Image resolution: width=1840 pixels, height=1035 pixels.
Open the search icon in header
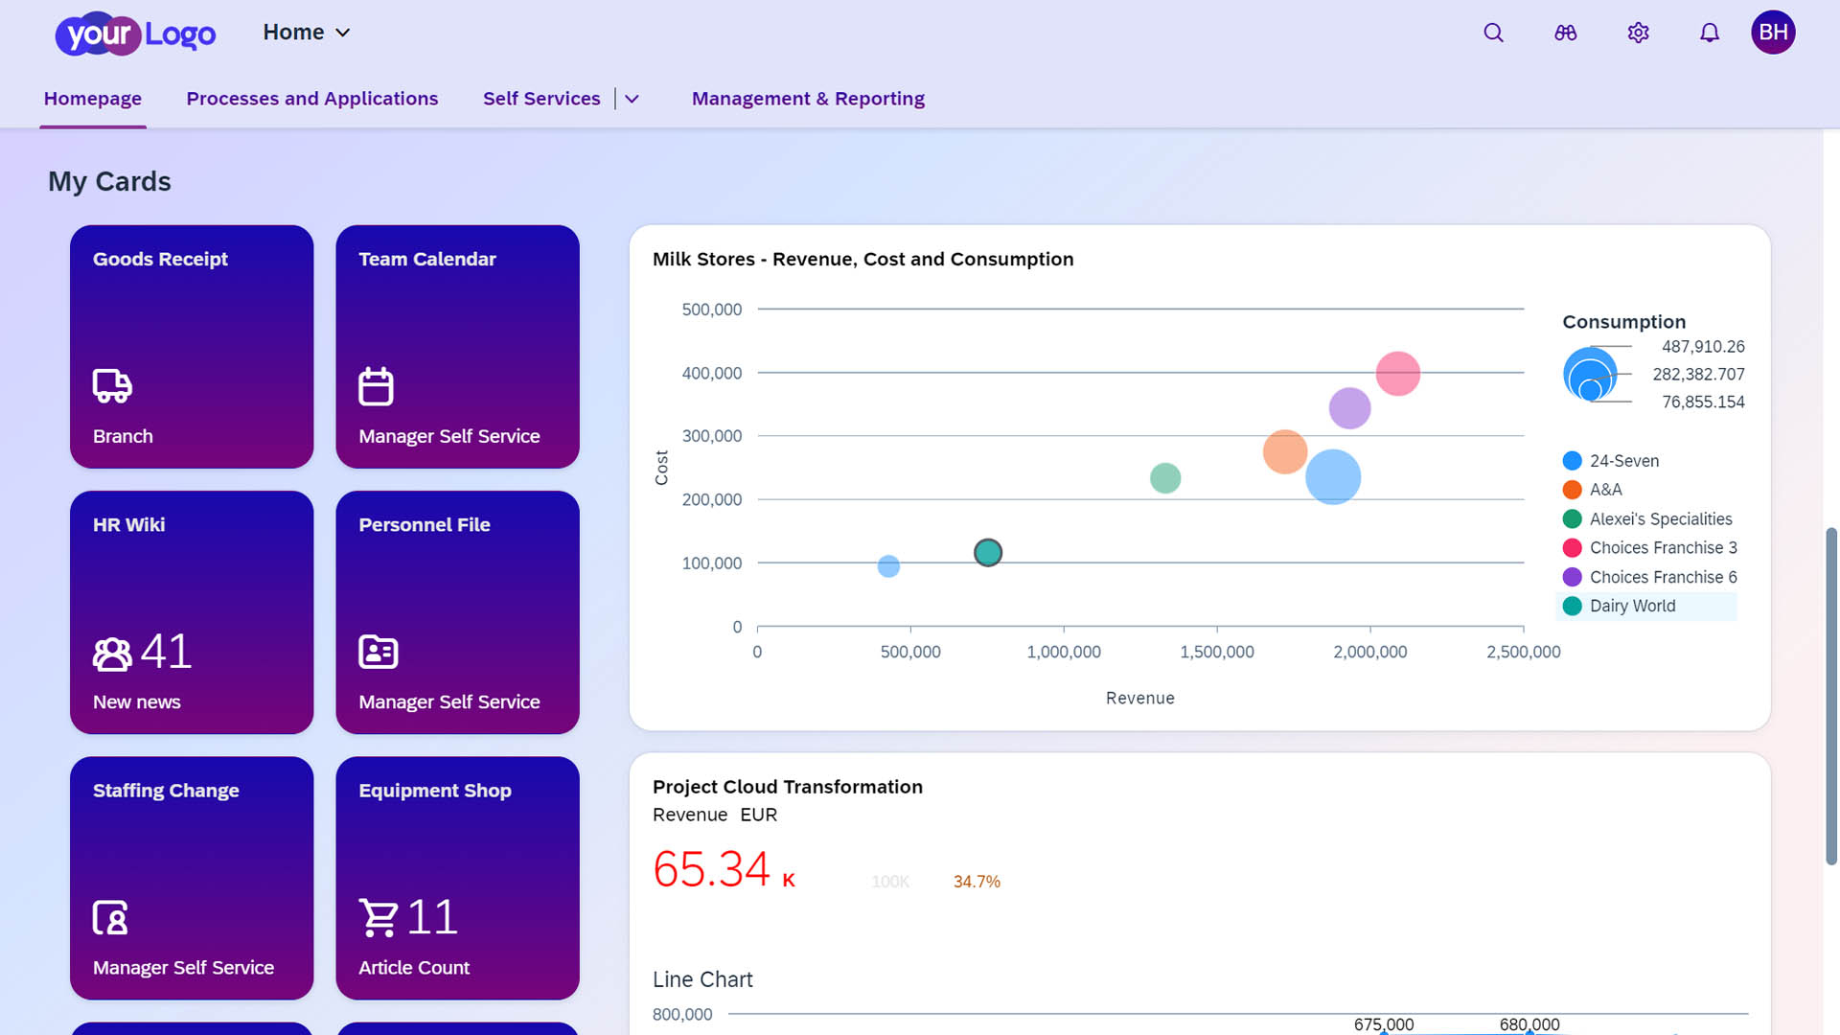pyautogui.click(x=1493, y=33)
